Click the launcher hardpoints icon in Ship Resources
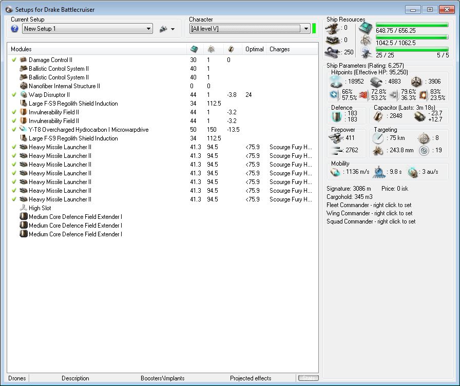460x386 pixels. [332, 40]
